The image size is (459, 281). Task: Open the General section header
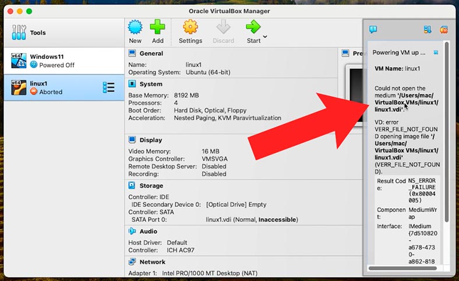click(x=151, y=53)
